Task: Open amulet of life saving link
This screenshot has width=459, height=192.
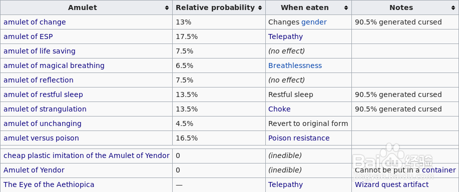Action: [39, 51]
